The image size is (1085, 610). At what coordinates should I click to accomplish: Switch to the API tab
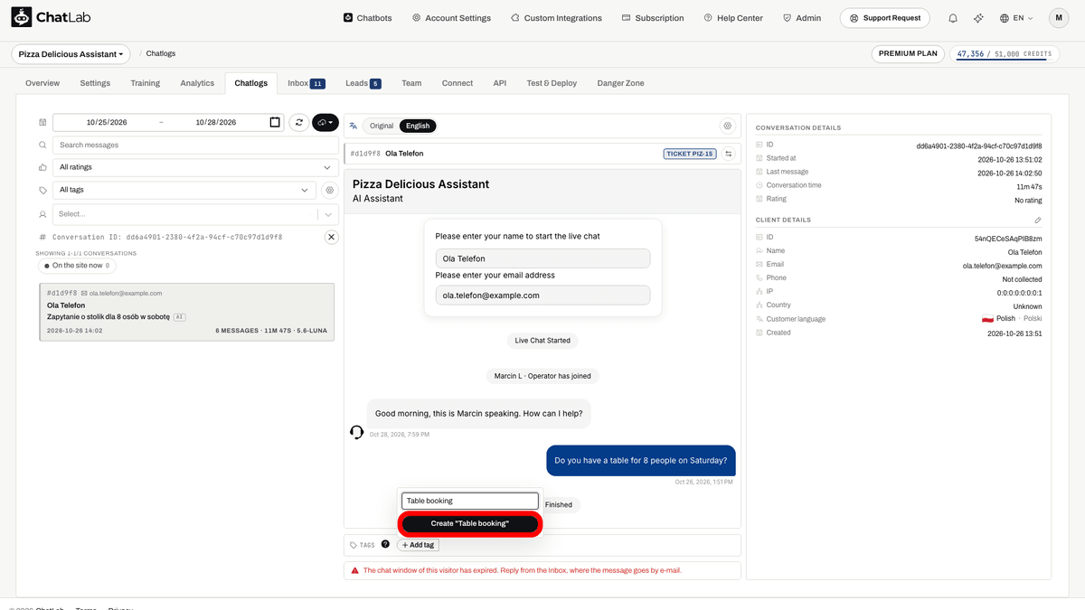[500, 83]
